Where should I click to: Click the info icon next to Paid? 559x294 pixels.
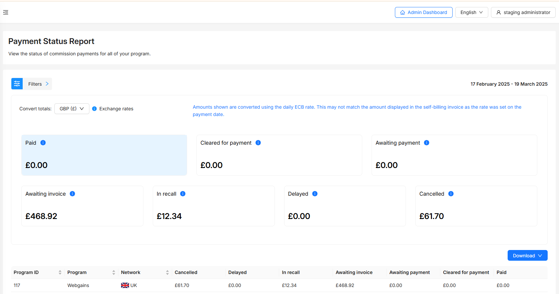(x=43, y=143)
